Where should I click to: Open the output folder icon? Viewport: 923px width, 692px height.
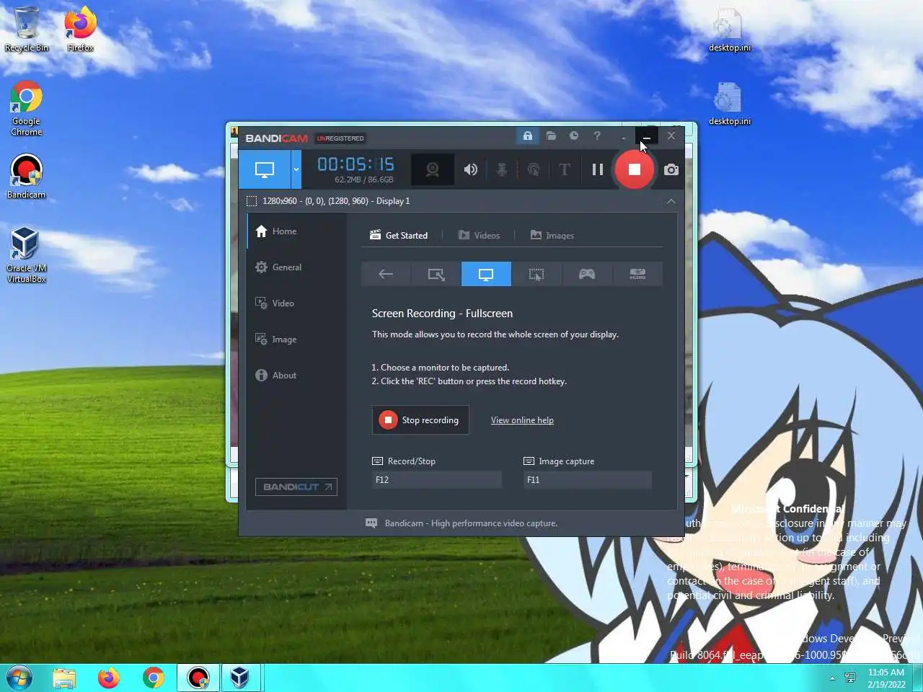[551, 136]
